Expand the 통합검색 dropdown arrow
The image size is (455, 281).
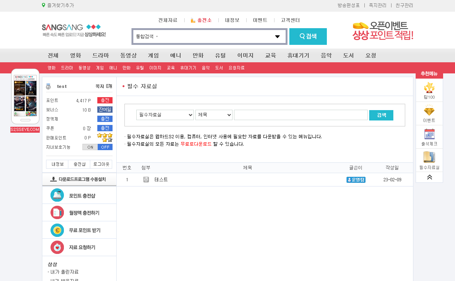(277, 37)
